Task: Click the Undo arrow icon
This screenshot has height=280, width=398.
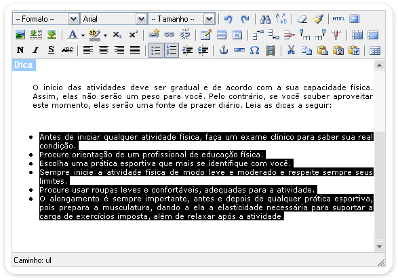Action: (x=228, y=19)
